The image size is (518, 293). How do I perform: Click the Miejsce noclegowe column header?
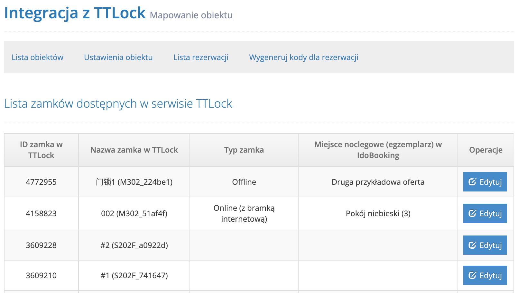tap(378, 150)
